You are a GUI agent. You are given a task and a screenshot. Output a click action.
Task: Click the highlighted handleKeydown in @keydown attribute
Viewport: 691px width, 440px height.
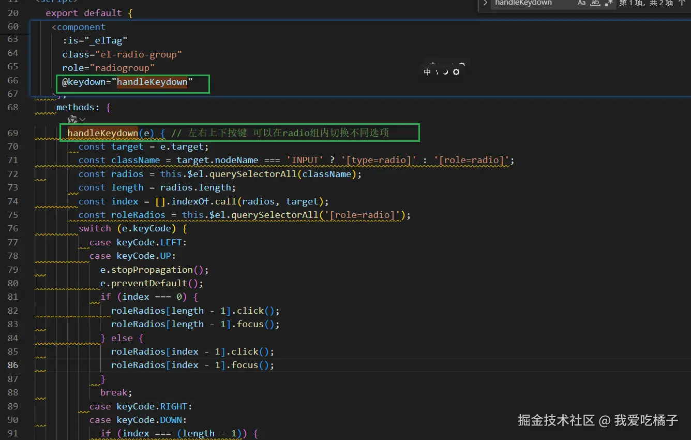click(152, 82)
